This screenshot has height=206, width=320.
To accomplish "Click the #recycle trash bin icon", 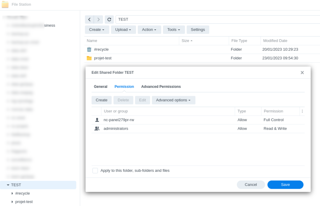I will (x=89, y=50).
